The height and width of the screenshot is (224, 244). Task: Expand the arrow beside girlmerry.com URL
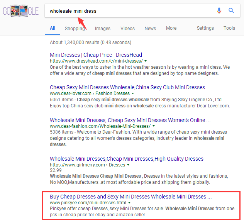(x=128, y=165)
